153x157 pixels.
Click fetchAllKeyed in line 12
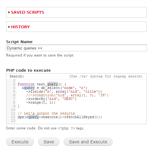(x=80, y=117)
